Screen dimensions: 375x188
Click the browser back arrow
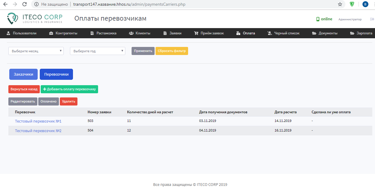(6, 4)
